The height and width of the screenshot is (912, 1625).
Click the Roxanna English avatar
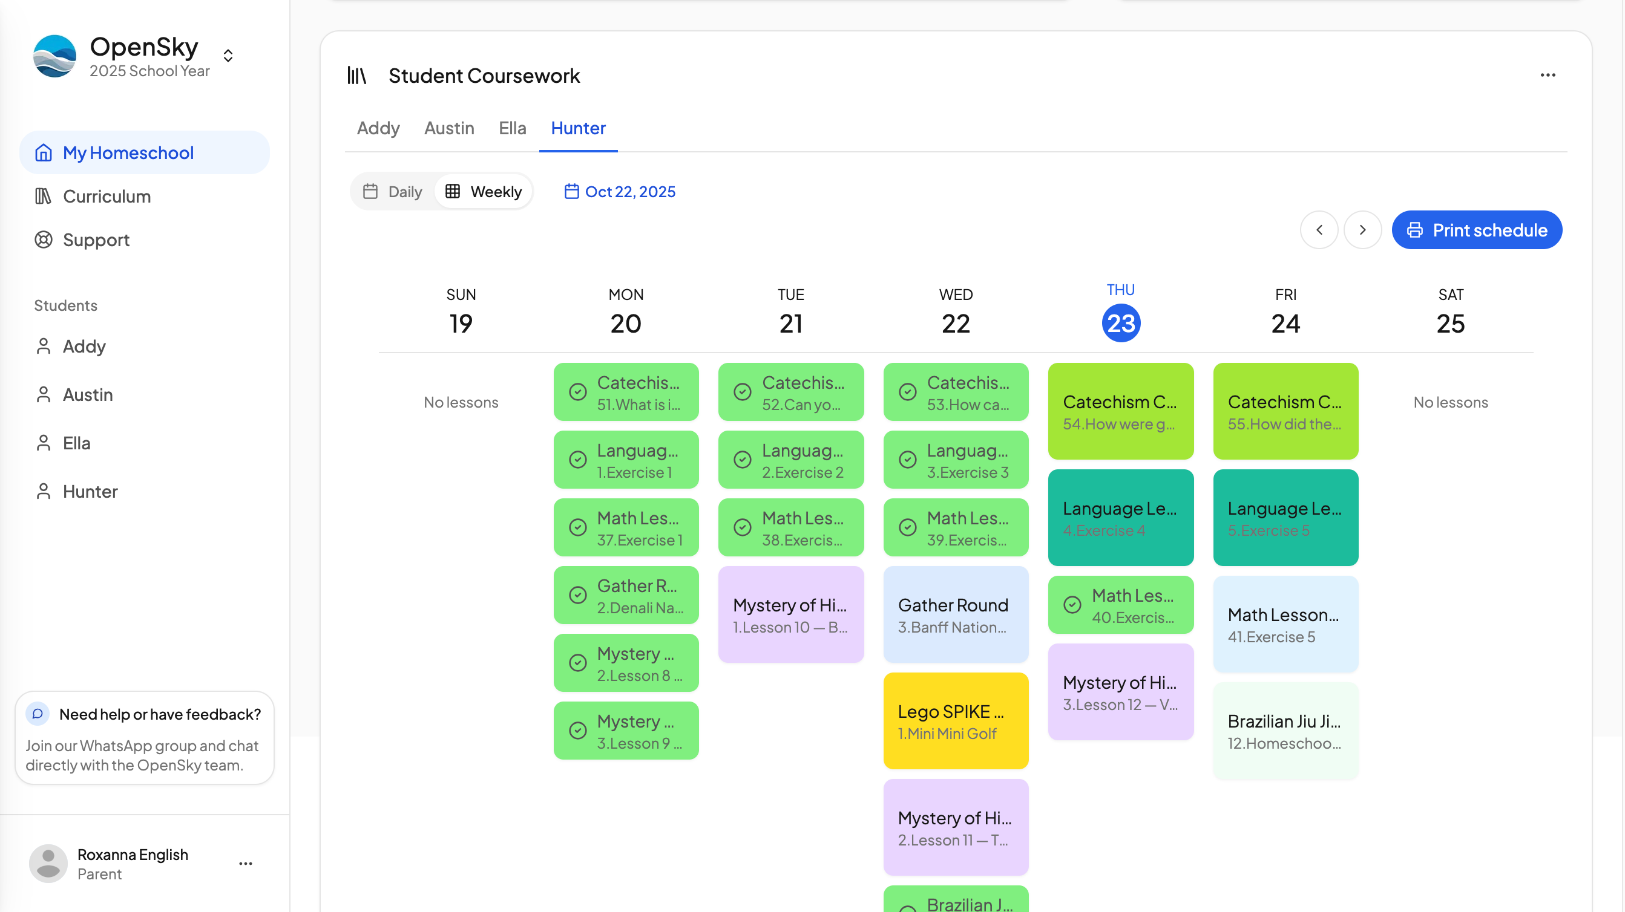pyautogui.click(x=48, y=863)
